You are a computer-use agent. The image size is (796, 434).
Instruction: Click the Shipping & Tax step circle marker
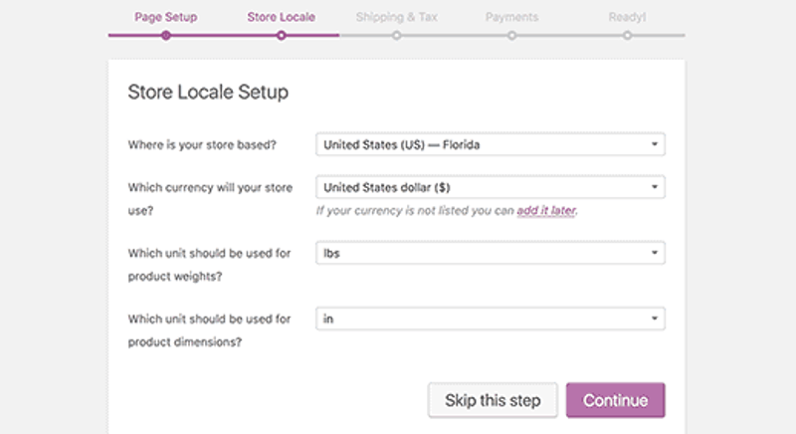click(x=396, y=36)
